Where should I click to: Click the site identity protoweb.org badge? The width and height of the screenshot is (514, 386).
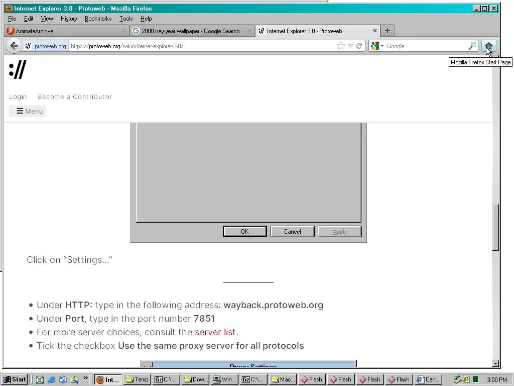pyautogui.click(x=46, y=46)
